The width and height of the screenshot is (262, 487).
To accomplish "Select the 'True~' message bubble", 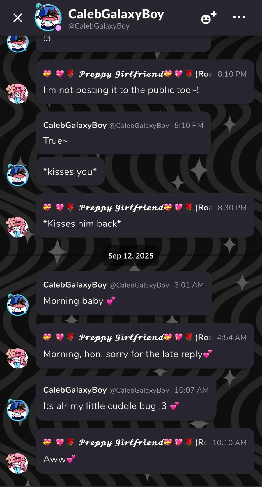I will (x=123, y=133).
